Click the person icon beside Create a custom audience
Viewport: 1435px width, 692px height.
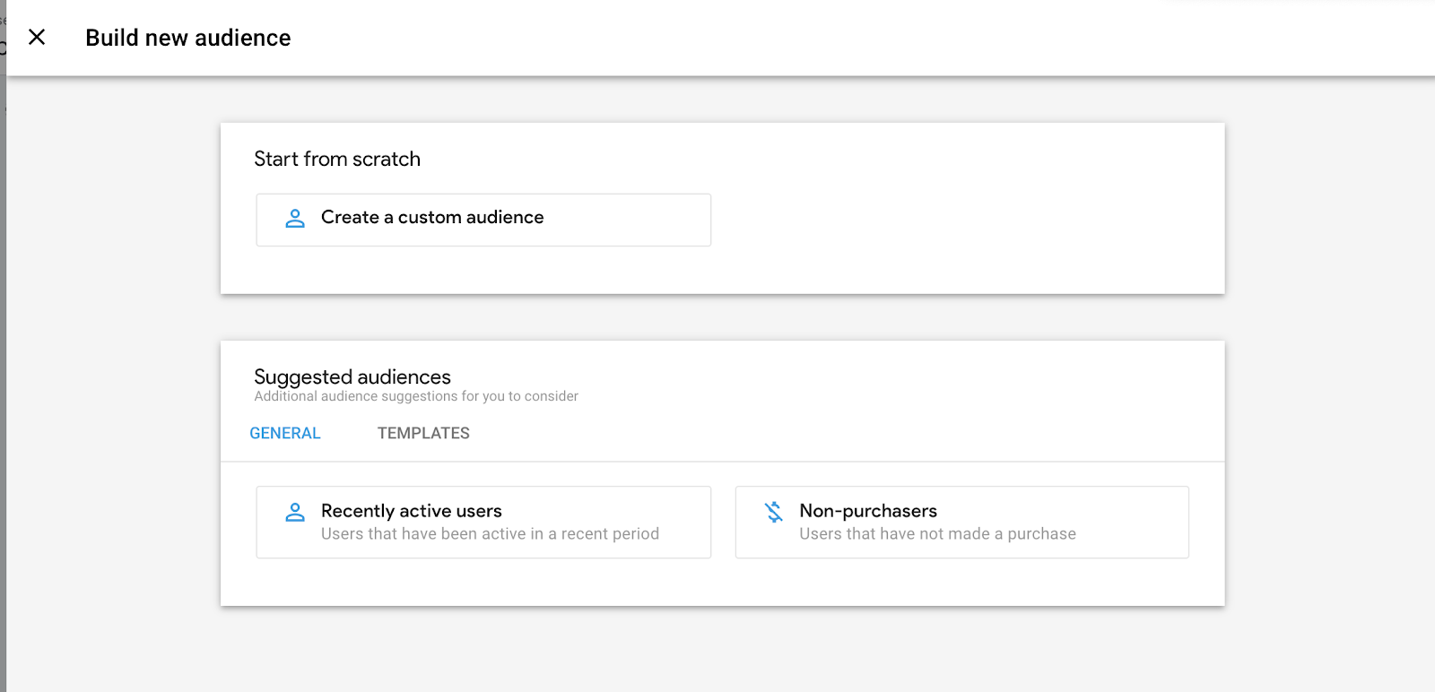tap(295, 218)
